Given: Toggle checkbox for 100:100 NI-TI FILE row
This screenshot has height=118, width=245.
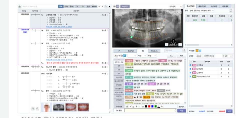Looking at the screenshot, I should [190, 77].
